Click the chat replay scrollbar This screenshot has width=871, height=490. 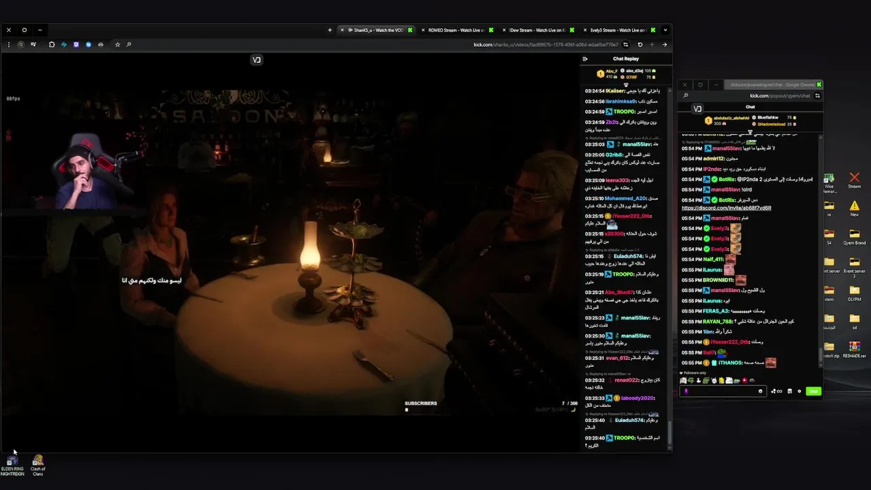tap(670, 433)
